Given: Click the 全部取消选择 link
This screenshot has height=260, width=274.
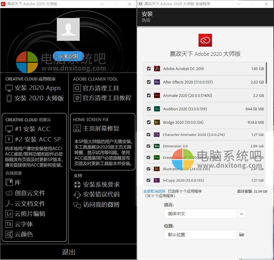Looking at the screenshot, I should [x=154, y=191].
